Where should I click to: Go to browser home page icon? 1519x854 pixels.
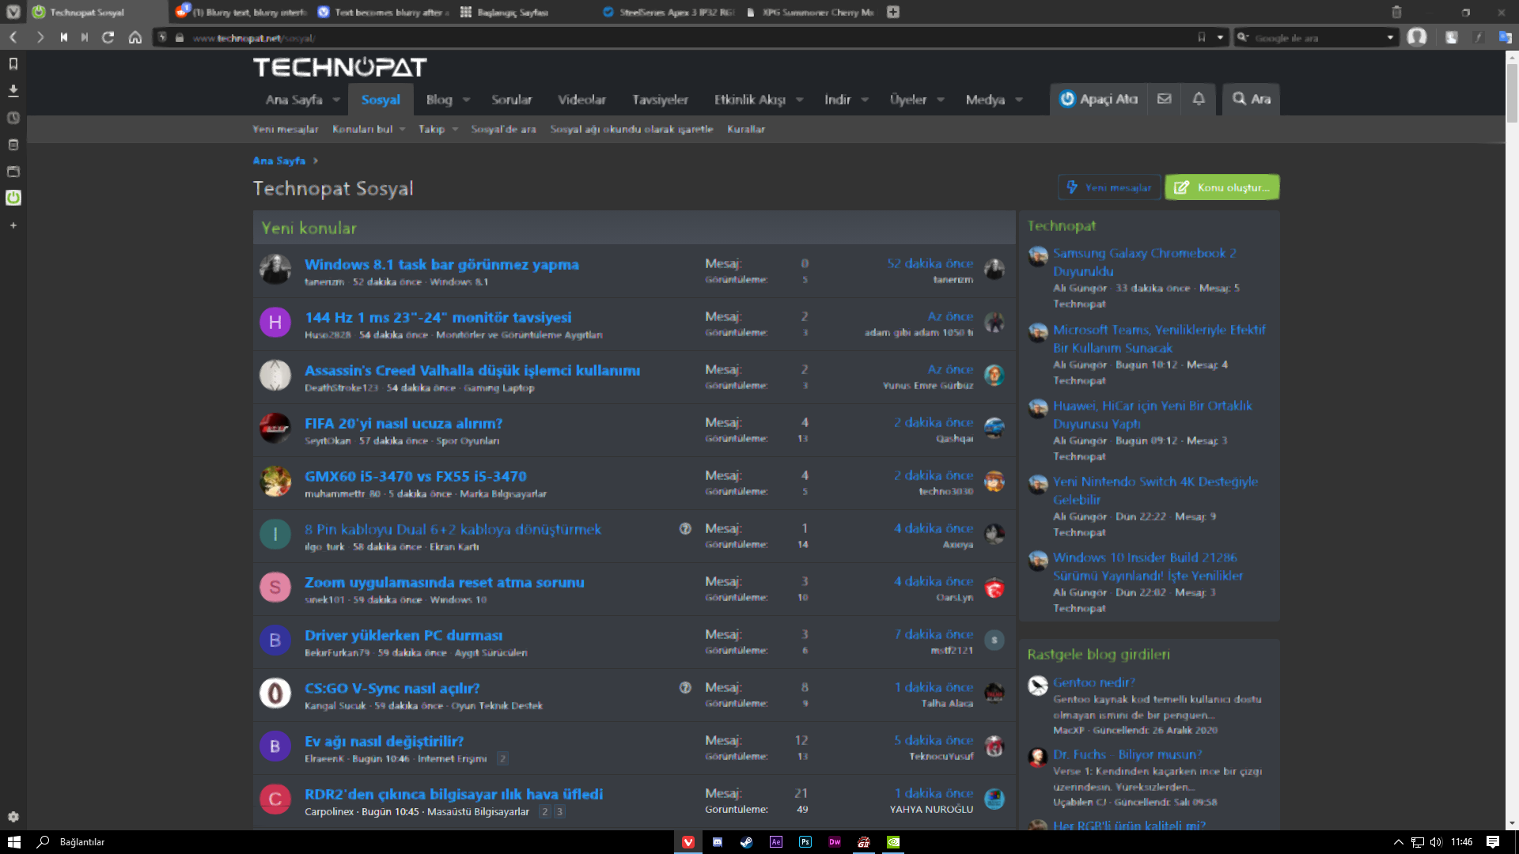click(x=135, y=37)
